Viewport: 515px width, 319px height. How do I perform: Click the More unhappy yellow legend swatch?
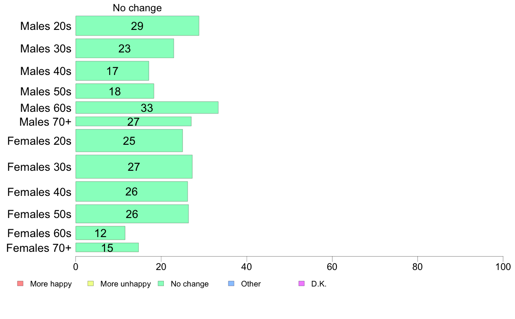click(91, 283)
